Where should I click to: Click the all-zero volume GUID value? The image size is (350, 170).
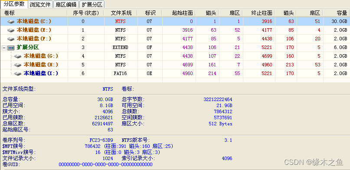[105, 164]
